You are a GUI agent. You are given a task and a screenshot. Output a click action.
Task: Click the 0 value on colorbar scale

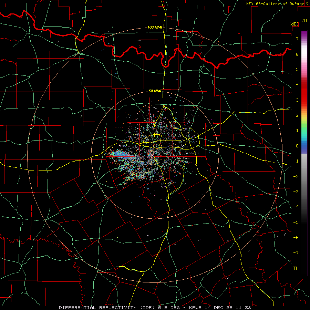(x=297, y=146)
